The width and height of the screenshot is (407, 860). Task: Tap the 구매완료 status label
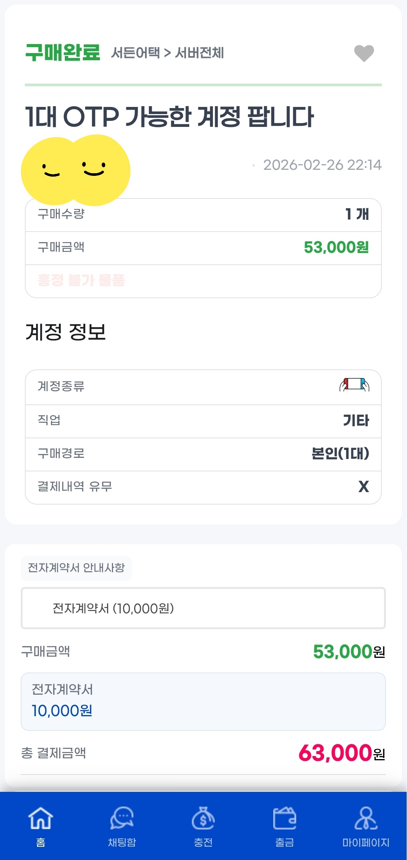[x=63, y=52]
